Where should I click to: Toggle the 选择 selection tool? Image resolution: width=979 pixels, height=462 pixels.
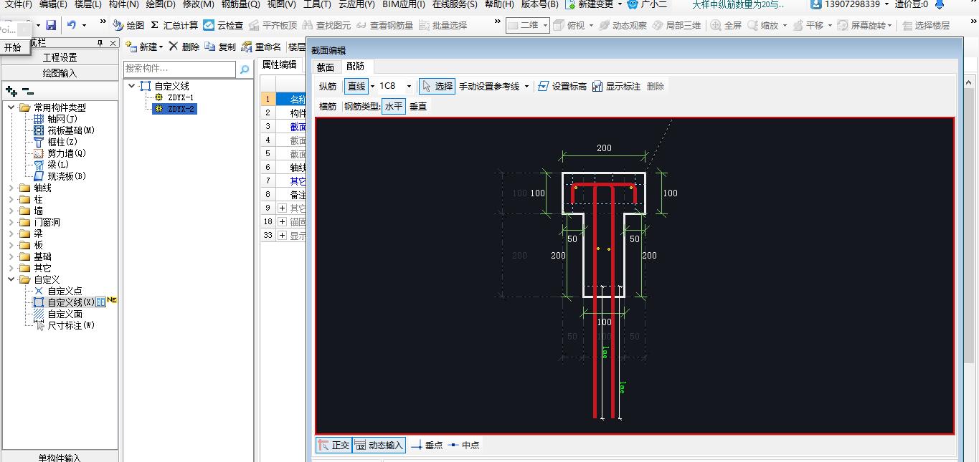pyautogui.click(x=437, y=86)
